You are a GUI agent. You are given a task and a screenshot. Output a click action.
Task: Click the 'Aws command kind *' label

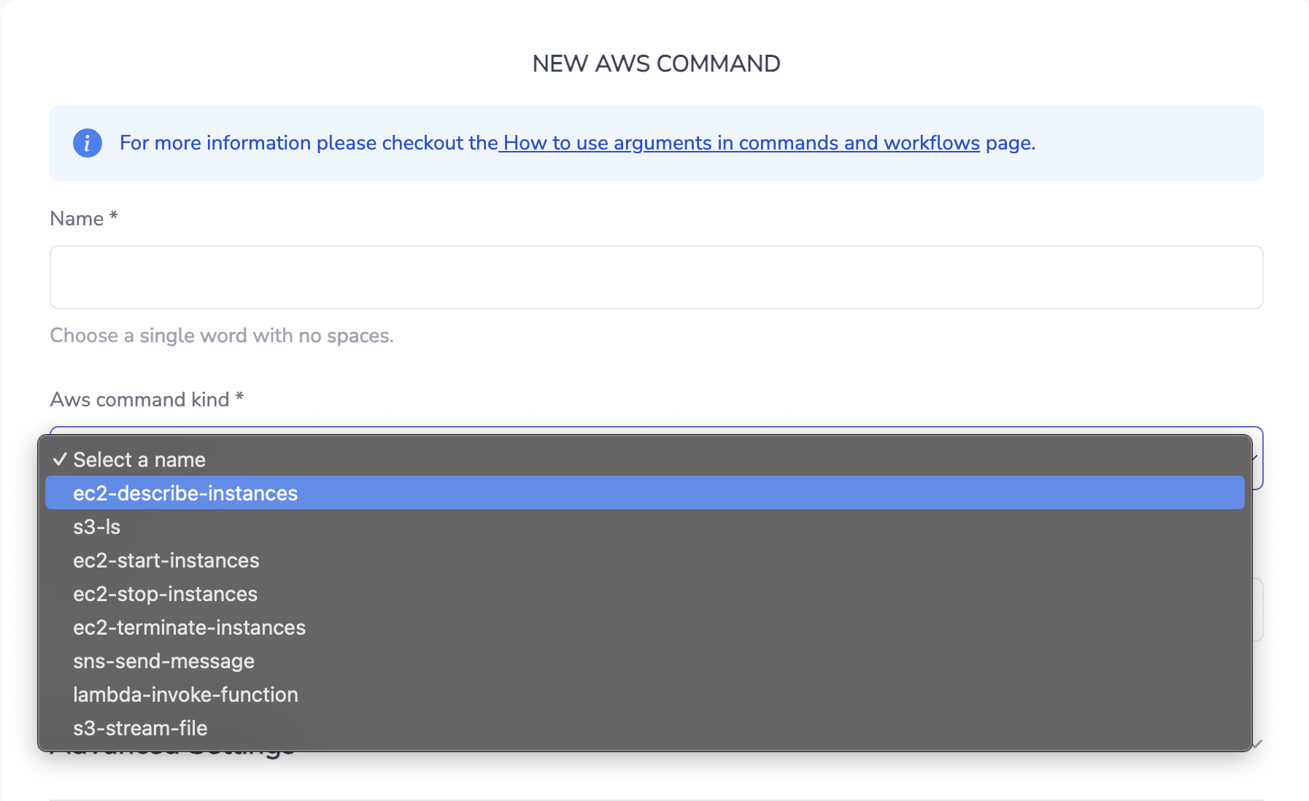(147, 400)
